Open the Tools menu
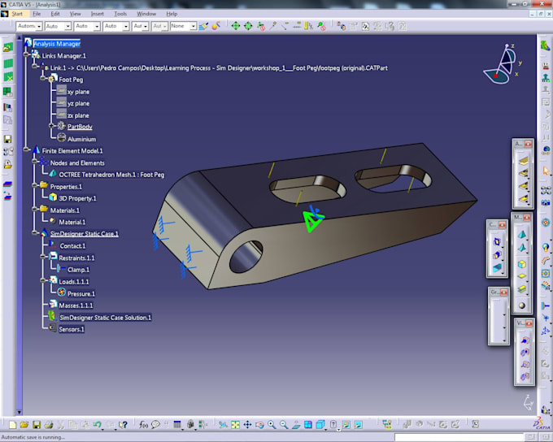 point(120,14)
